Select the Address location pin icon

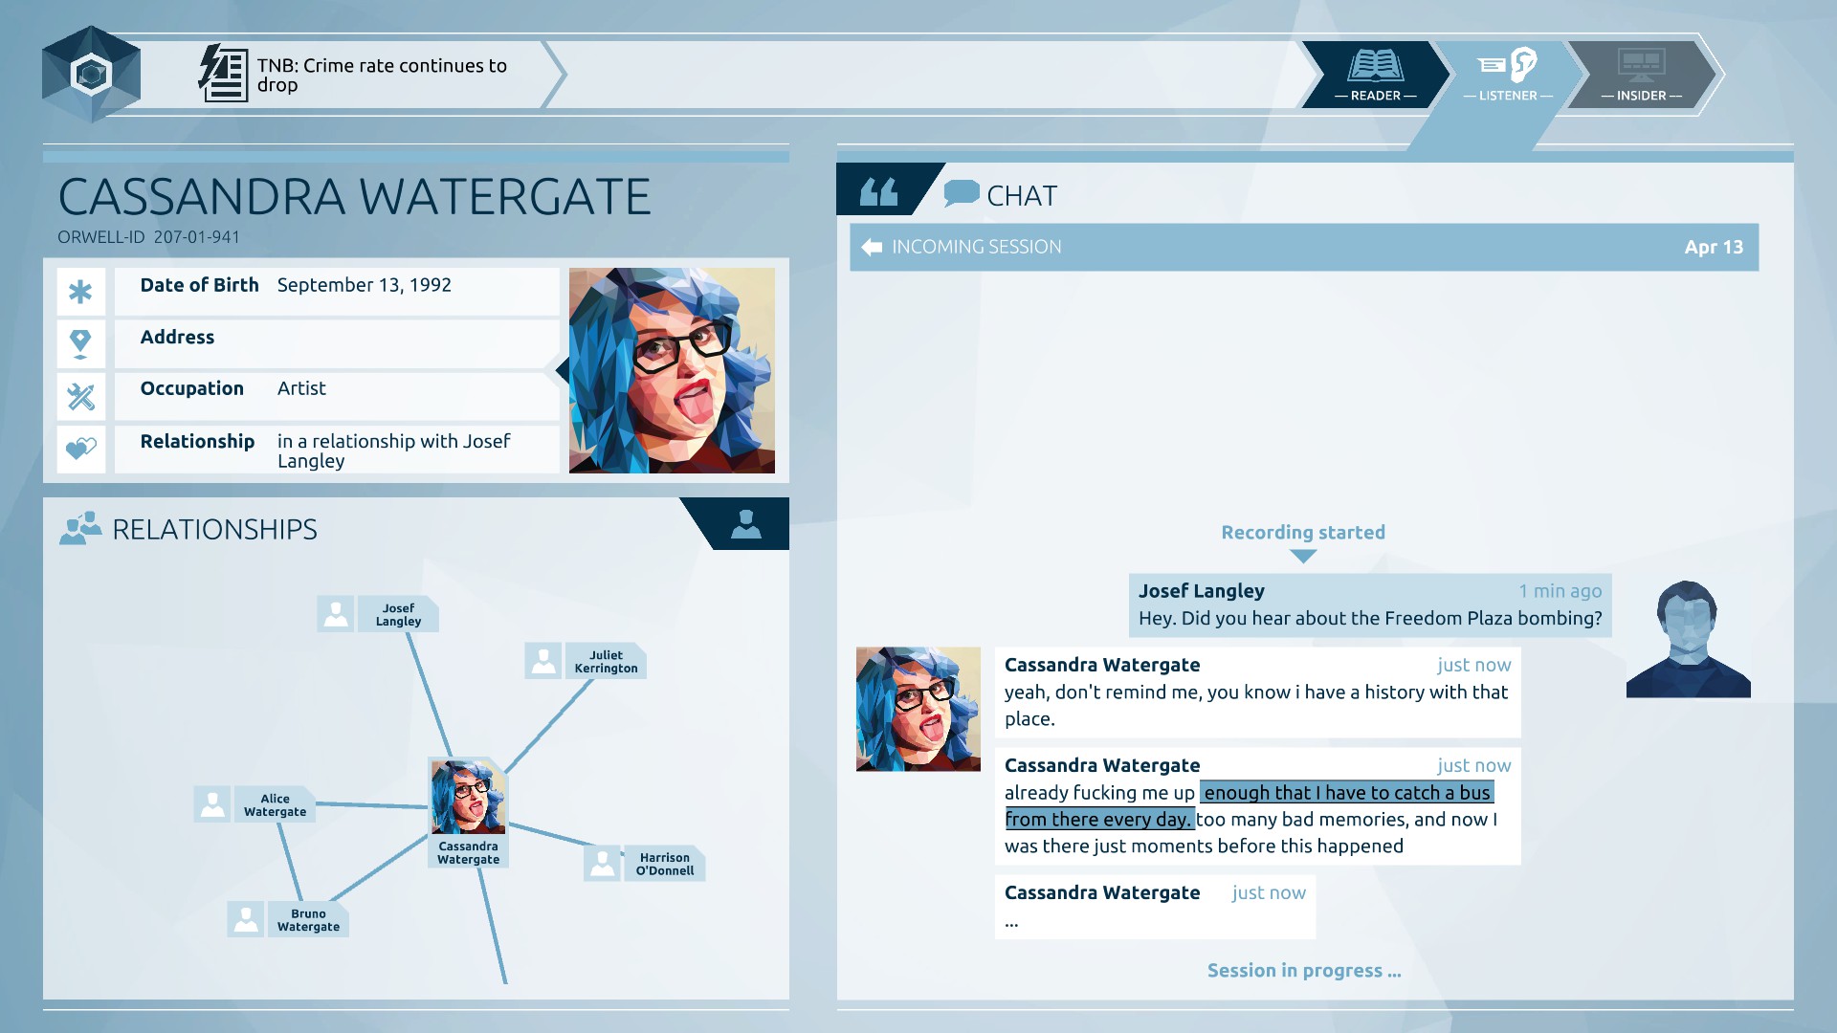point(80,343)
